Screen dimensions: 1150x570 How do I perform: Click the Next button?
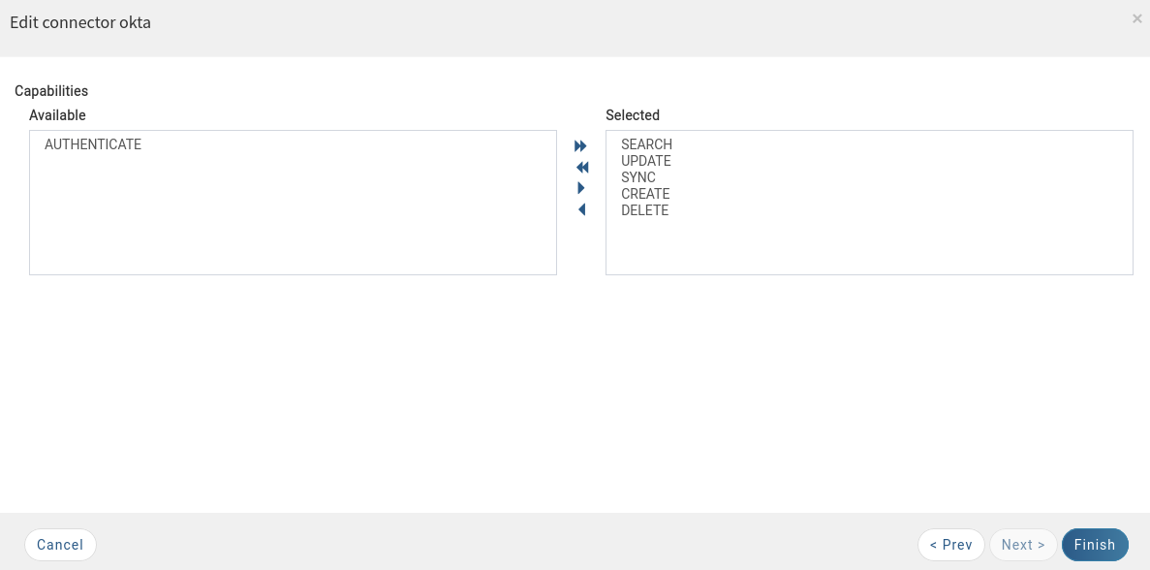1023,545
